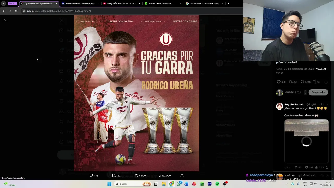The height and width of the screenshot is (188, 334).
Task: Close the photo viewer with the X
Action: click(5, 20)
